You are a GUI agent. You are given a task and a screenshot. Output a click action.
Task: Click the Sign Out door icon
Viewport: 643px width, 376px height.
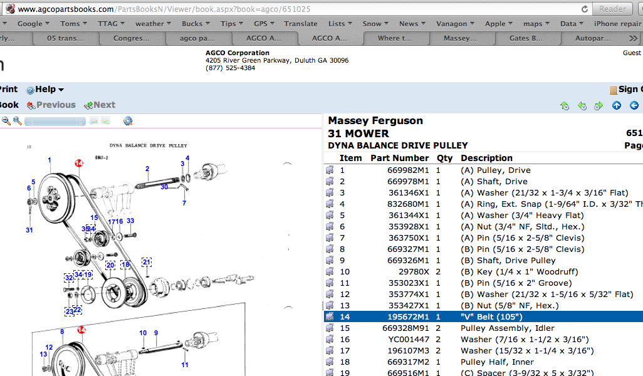tap(614, 90)
